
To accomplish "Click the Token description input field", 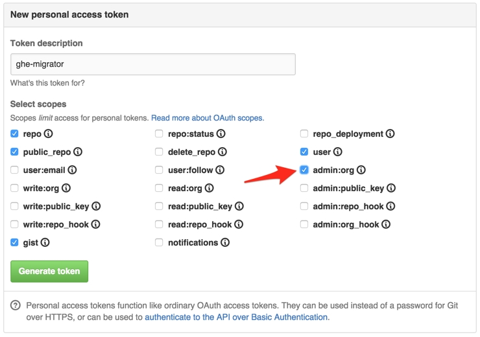I will (153, 64).
